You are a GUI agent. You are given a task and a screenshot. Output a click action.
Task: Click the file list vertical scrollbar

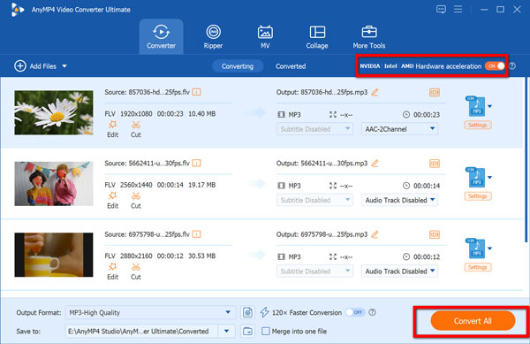click(526, 159)
